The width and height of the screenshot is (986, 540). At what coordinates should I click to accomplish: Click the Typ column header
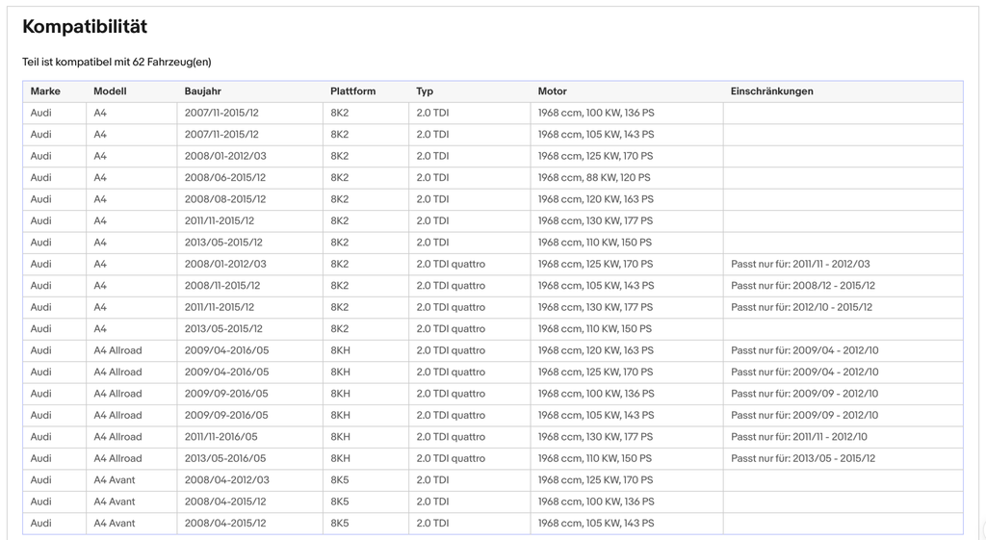[x=425, y=91]
